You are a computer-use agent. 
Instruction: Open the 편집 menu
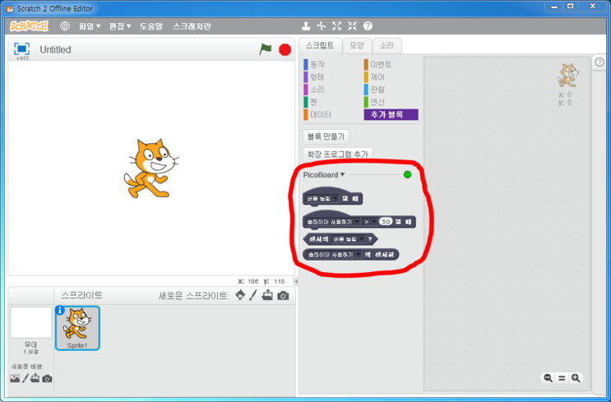point(120,26)
